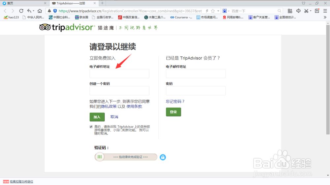Open a new browser tab
Screen dimensions: 330x185
click(102, 3)
